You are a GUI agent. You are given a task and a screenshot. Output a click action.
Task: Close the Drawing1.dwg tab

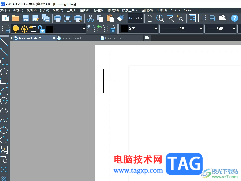click(54, 38)
